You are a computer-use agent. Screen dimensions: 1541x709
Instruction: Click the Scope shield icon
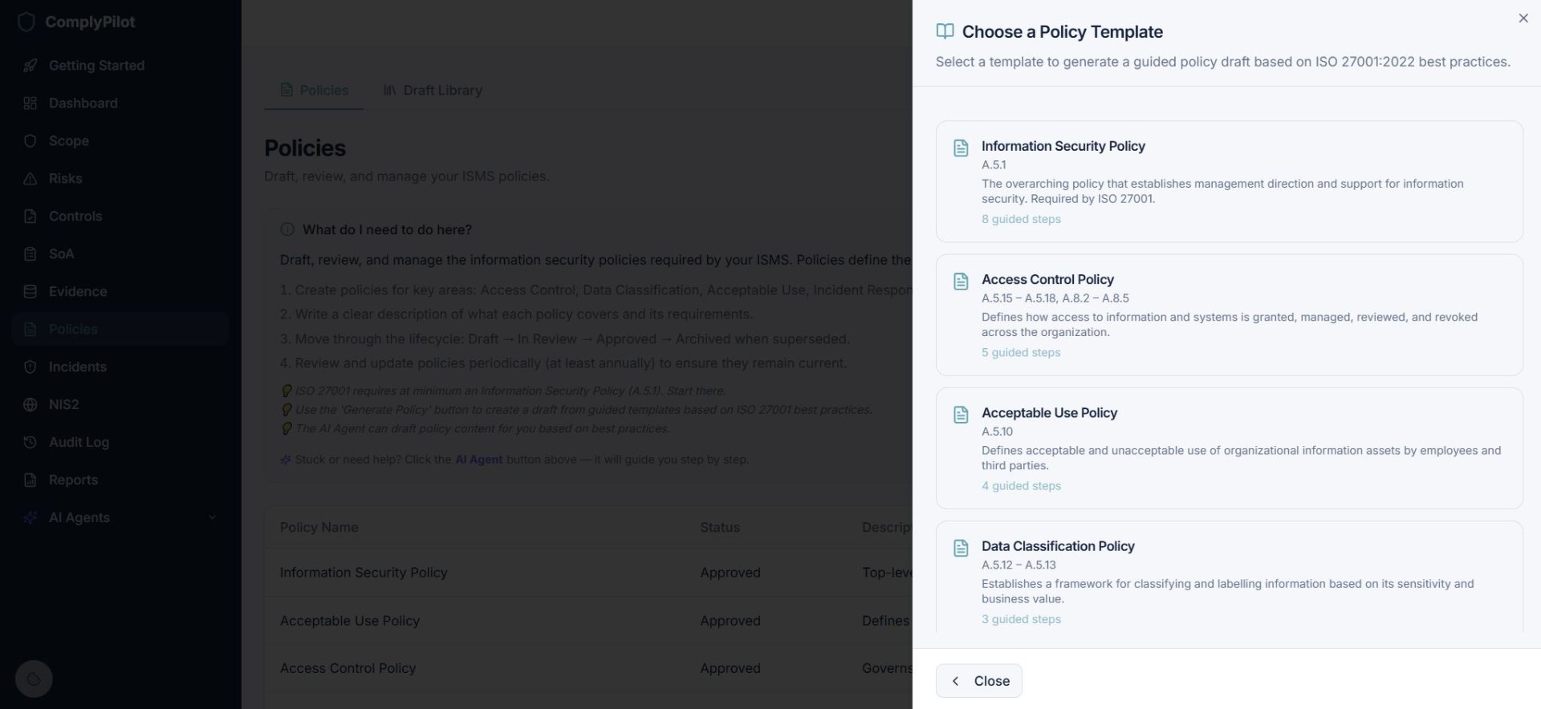(x=30, y=141)
